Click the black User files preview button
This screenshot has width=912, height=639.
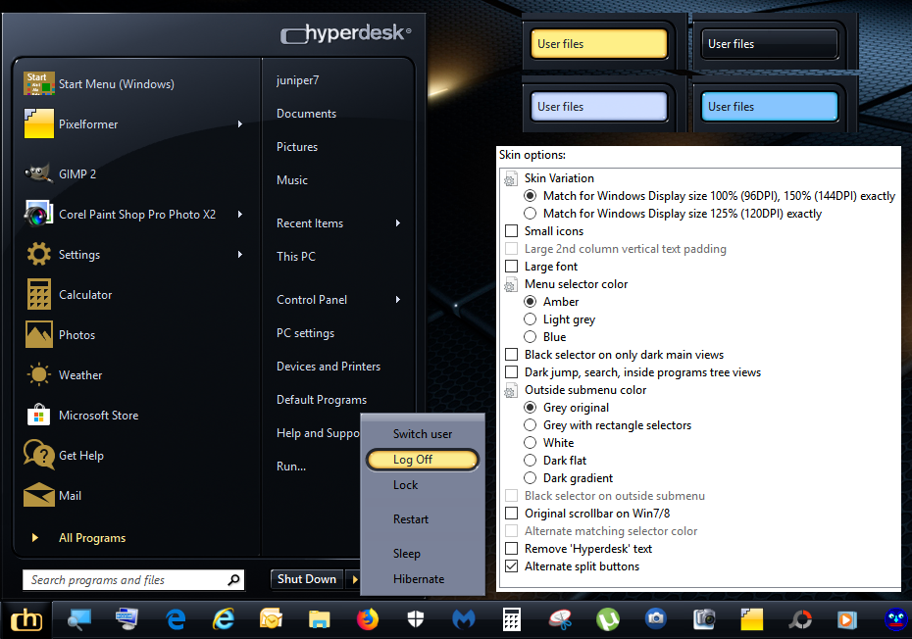point(769,44)
